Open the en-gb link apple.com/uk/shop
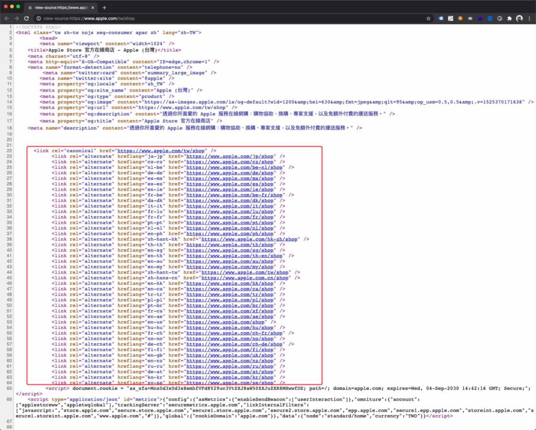This screenshot has width=536, height=430. [230, 355]
